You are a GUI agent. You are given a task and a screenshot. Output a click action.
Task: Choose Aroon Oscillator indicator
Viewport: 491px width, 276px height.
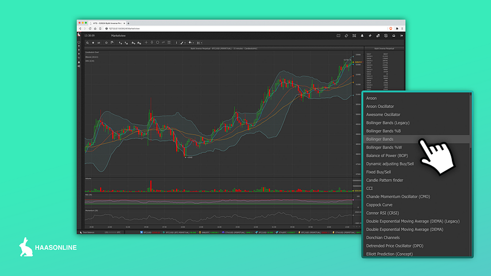pyautogui.click(x=380, y=106)
